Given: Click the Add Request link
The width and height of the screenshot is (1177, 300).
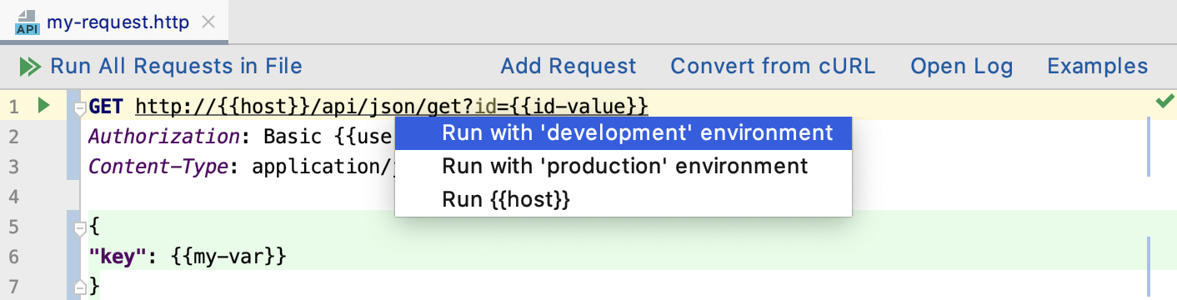Looking at the screenshot, I should pos(568,67).
